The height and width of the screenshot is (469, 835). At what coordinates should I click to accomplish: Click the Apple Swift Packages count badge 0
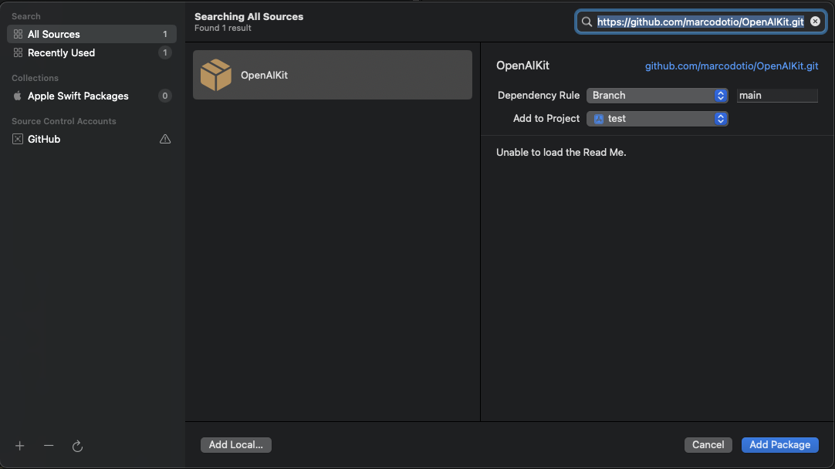coord(165,96)
